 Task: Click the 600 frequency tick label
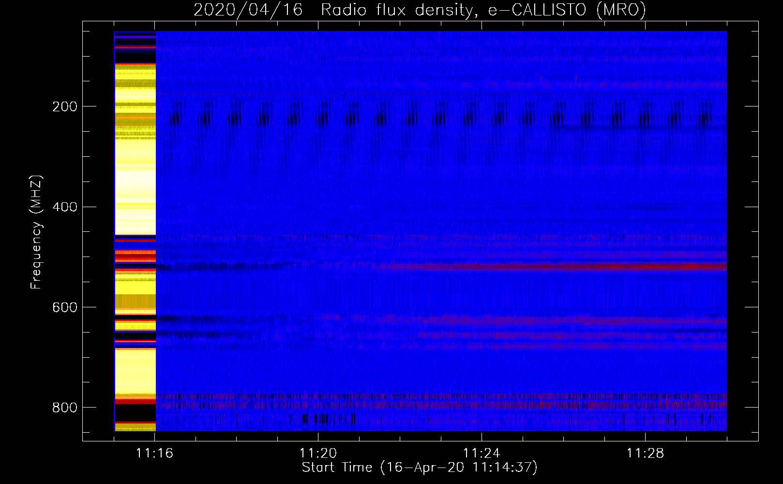pos(65,307)
